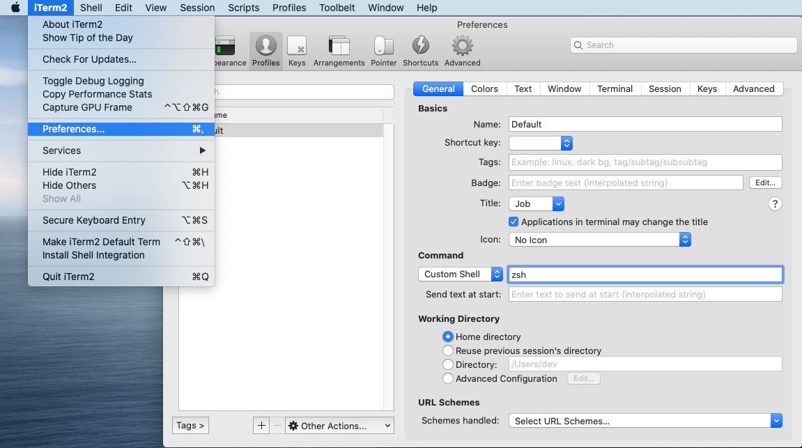Choose Secure Keyboard Entry
Viewport: 802px width, 448px height.
pos(121,220)
